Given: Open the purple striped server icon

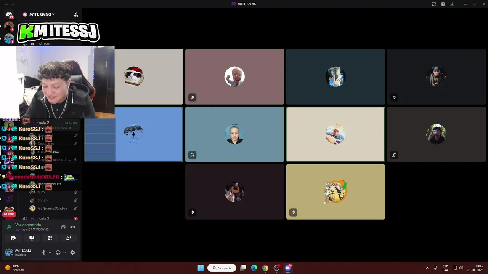Looking at the screenshot, I should tap(9, 199).
